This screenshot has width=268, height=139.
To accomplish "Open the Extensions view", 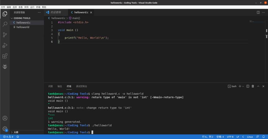I will click(x=5, y=56).
